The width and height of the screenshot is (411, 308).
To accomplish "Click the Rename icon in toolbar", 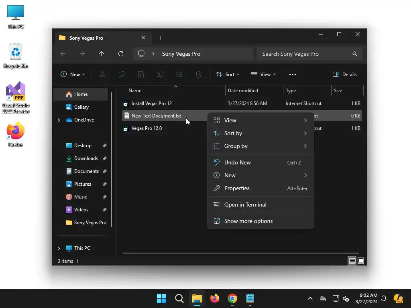I will (160, 74).
